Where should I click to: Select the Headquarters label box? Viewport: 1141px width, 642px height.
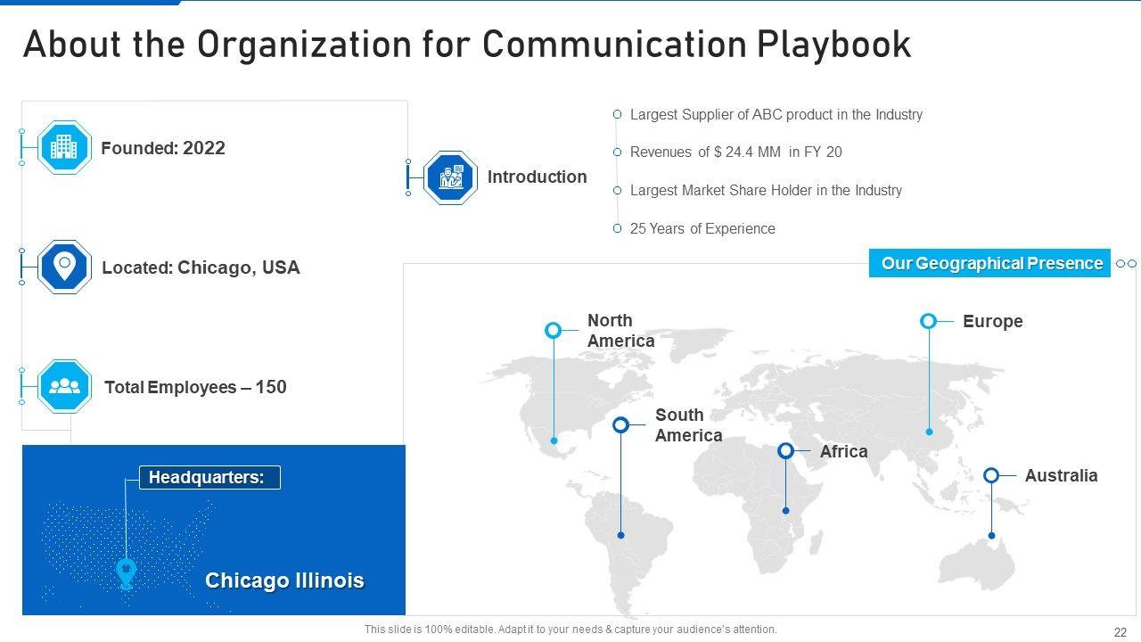pos(209,478)
